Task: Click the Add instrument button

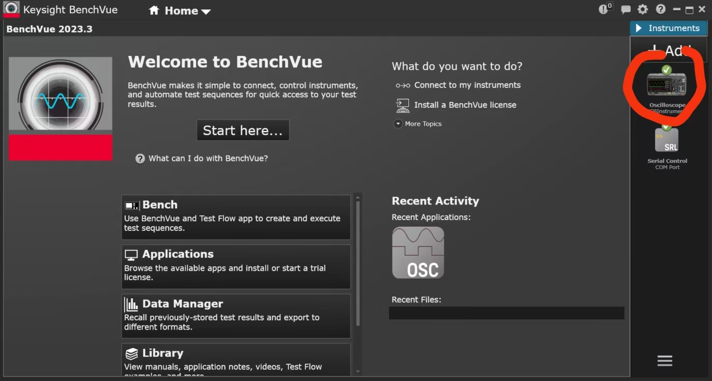Action: [669, 50]
